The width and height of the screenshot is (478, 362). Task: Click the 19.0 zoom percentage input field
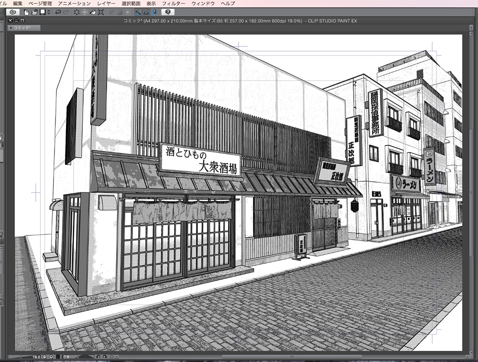pos(36,356)
